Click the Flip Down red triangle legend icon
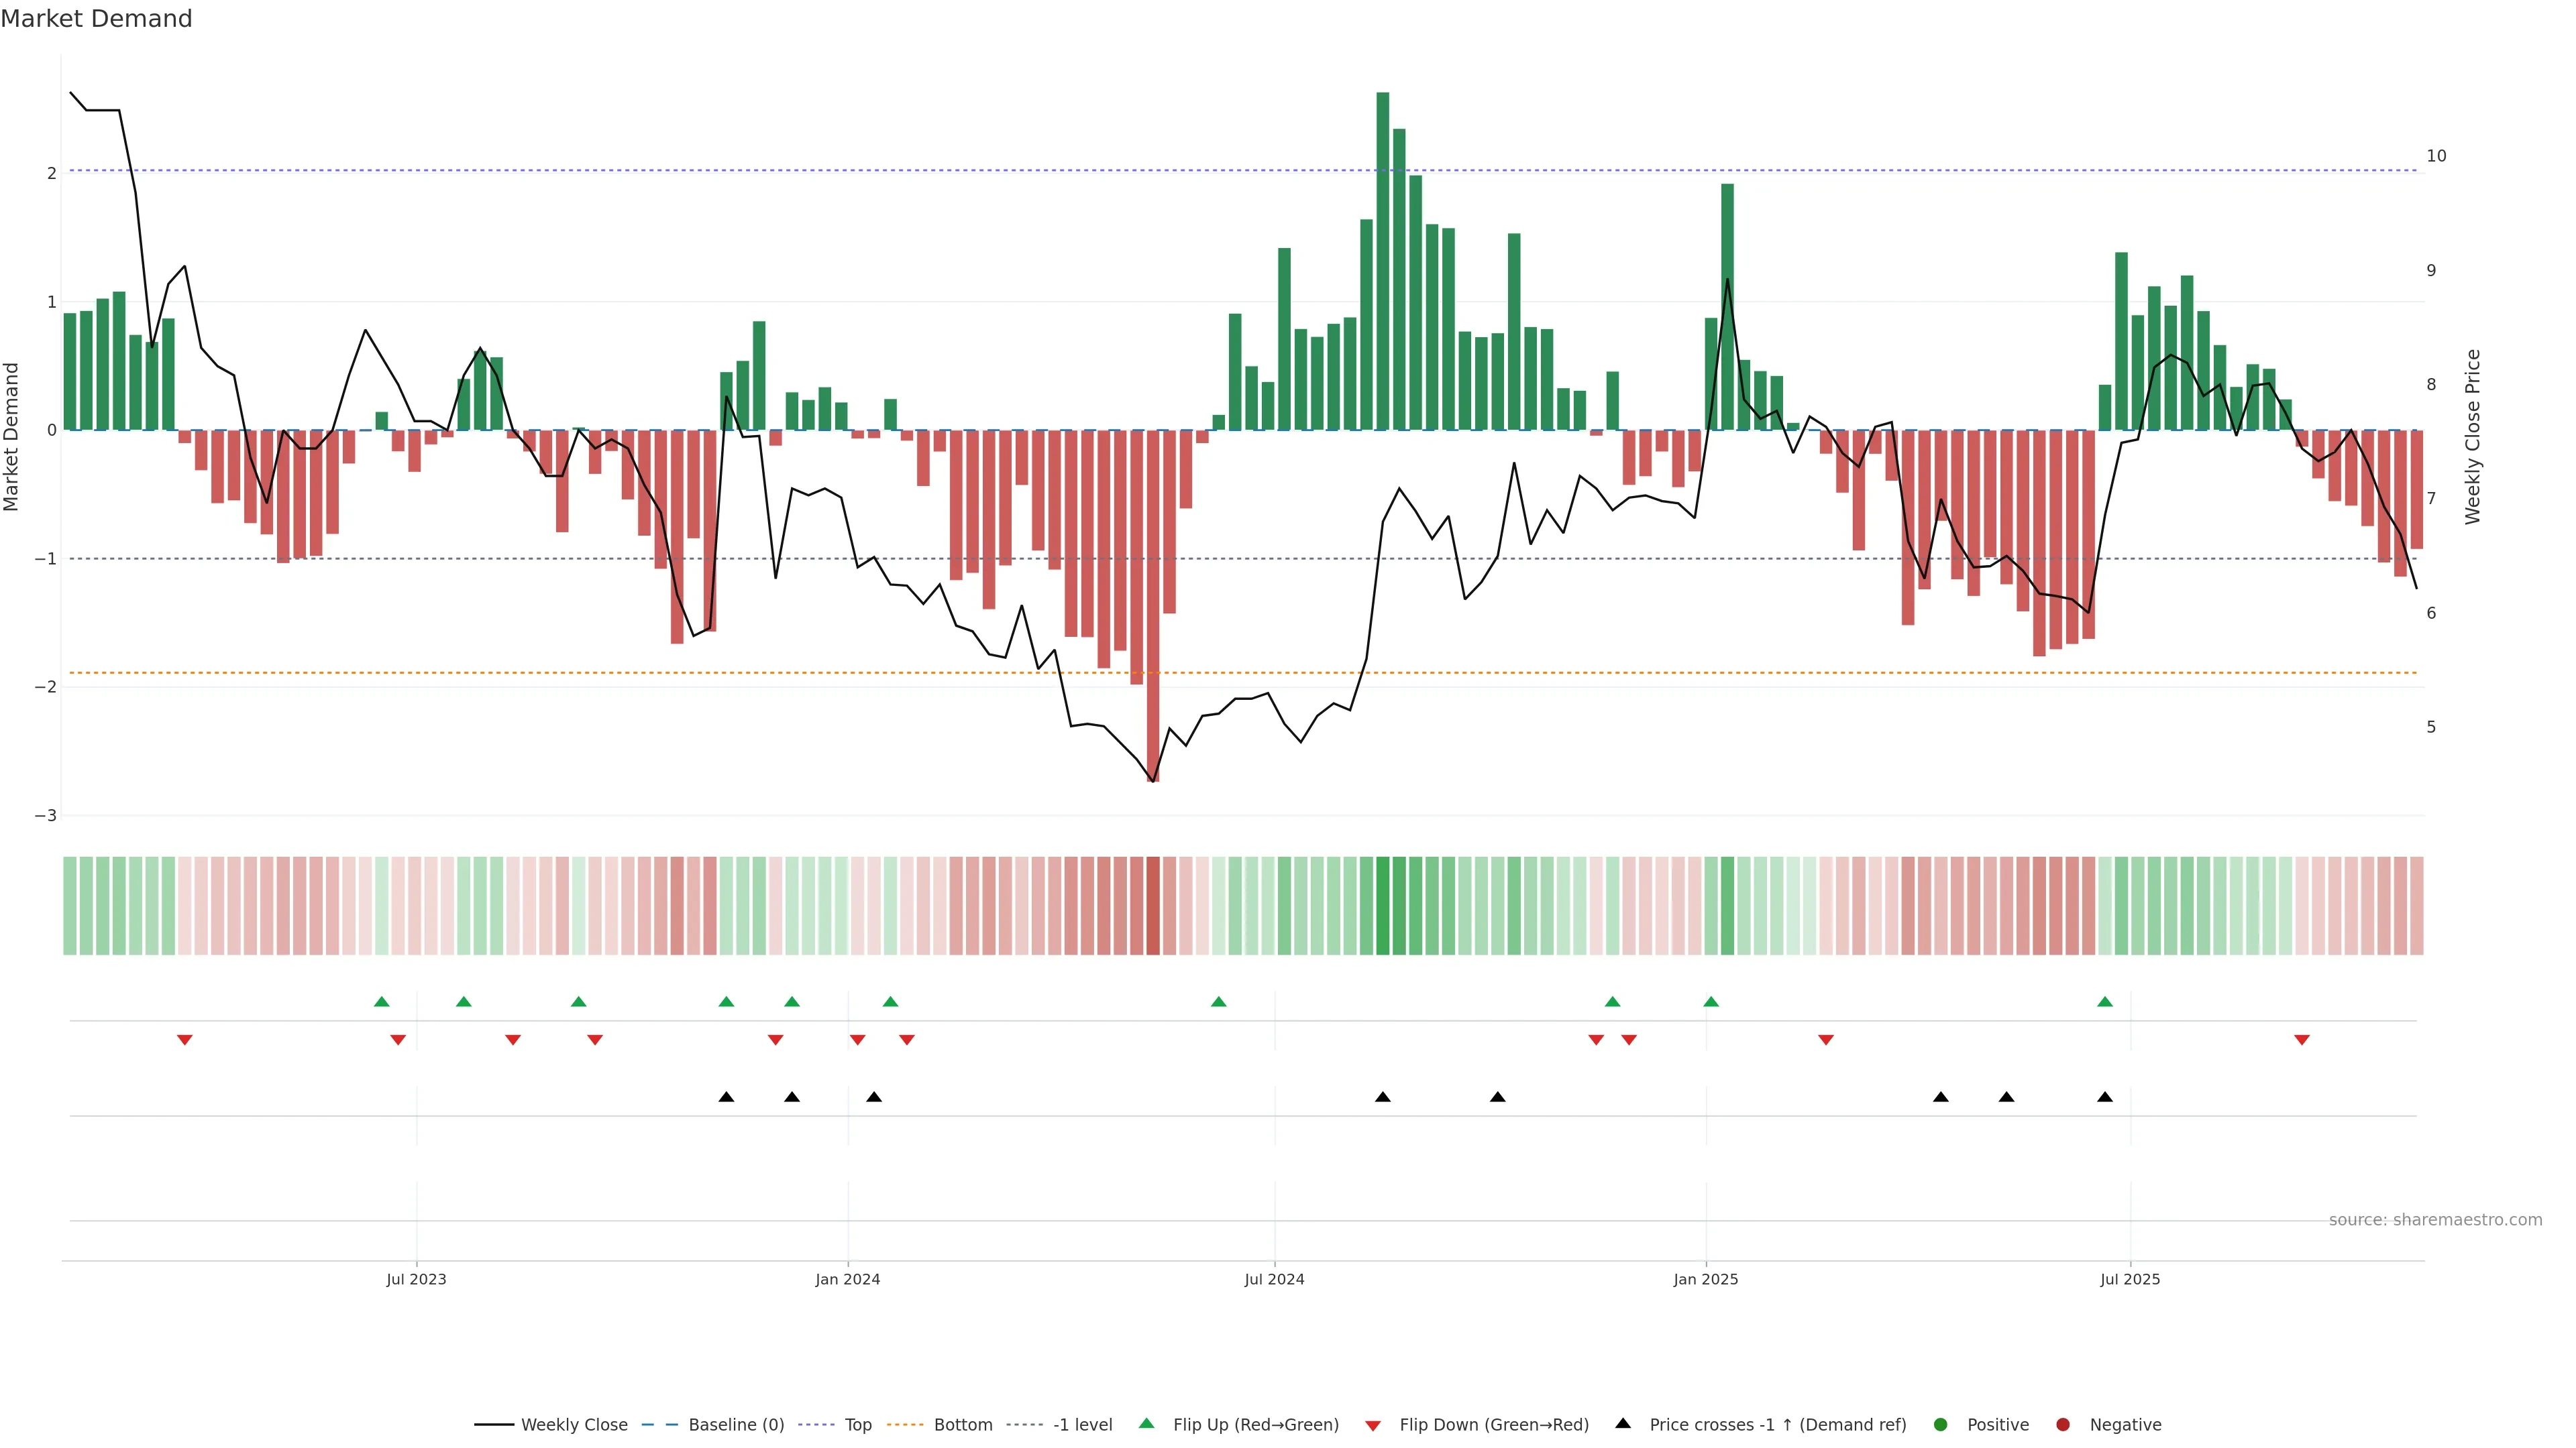The image size is (2576, 1448). coord(1373,1425)
